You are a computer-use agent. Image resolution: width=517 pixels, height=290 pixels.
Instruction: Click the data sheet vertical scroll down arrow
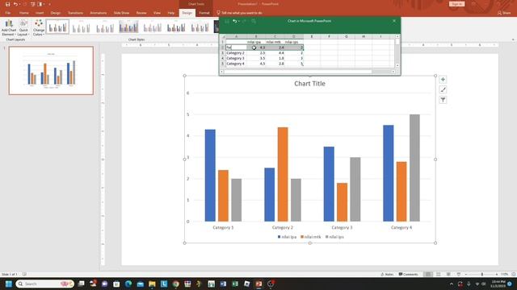[x=397, y=65]
